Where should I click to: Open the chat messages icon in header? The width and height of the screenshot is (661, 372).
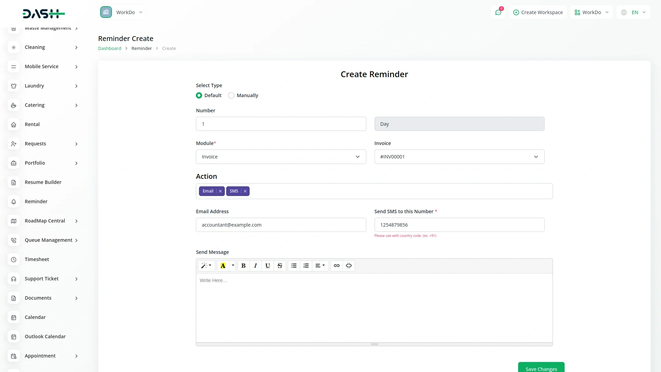tap(498, 12)
